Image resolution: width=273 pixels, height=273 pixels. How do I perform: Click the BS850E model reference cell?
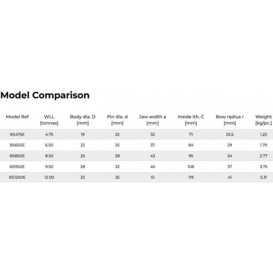(17, 156)
